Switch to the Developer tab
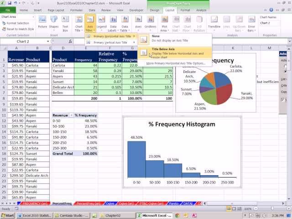 (x=136, y=10)
